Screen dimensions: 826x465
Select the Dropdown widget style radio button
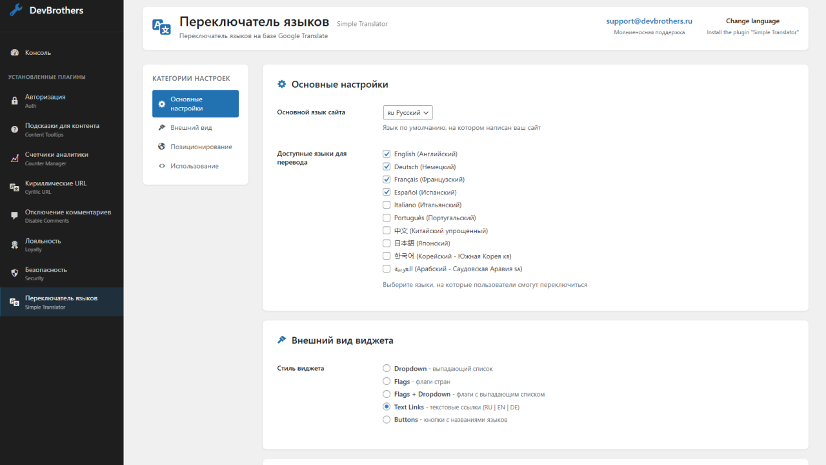point(387,369)
